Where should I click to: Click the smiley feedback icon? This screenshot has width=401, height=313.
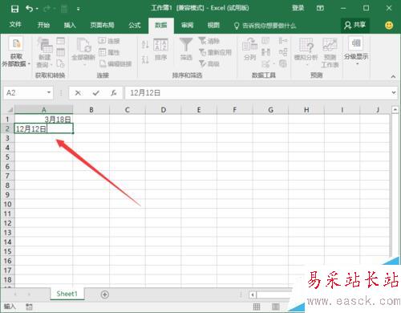389,26
